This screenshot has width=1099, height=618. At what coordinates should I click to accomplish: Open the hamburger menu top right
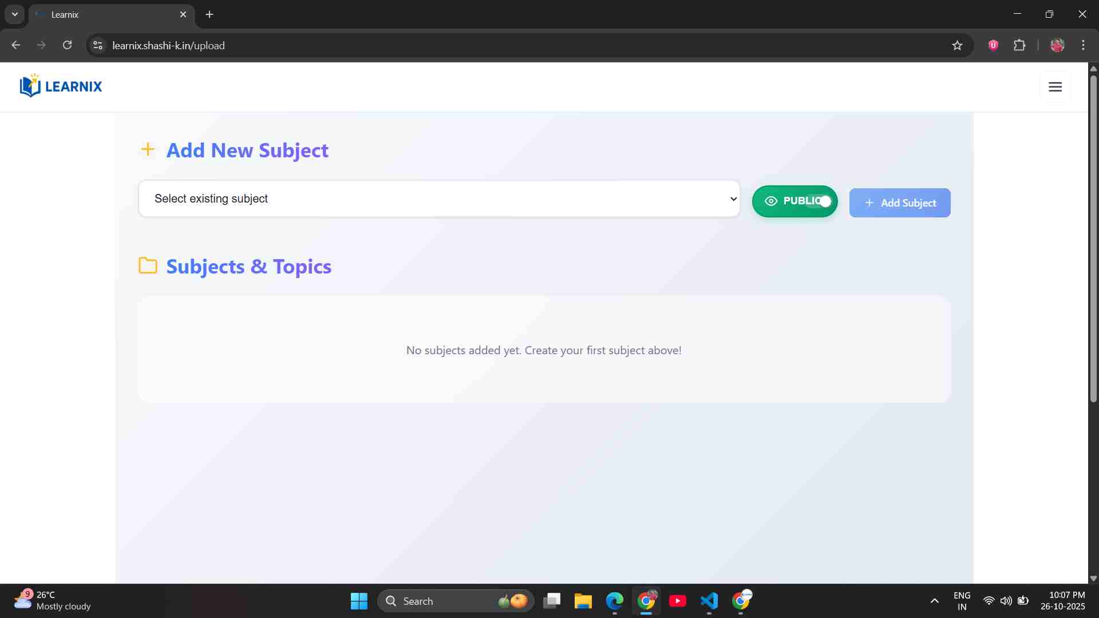(1055, 86)
